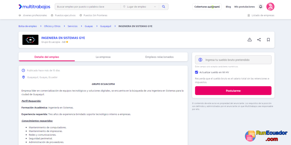Image resolution: width=291 pixels, height=145 pixels.
Task: Click 'Mantenimiento de impresoras.' list item
Action: pos(45,131)
